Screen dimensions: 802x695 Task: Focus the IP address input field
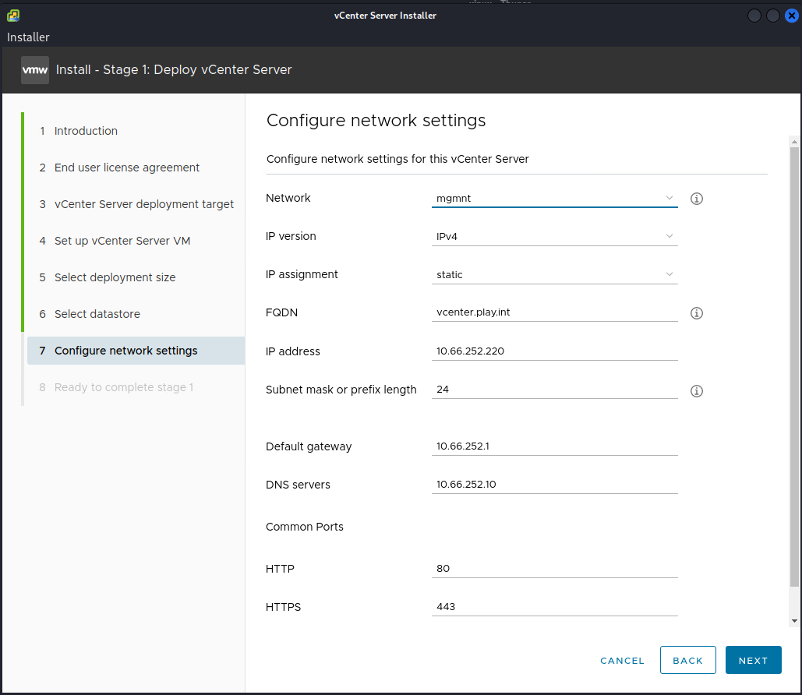pyautogui.click(x=554, y=351)
